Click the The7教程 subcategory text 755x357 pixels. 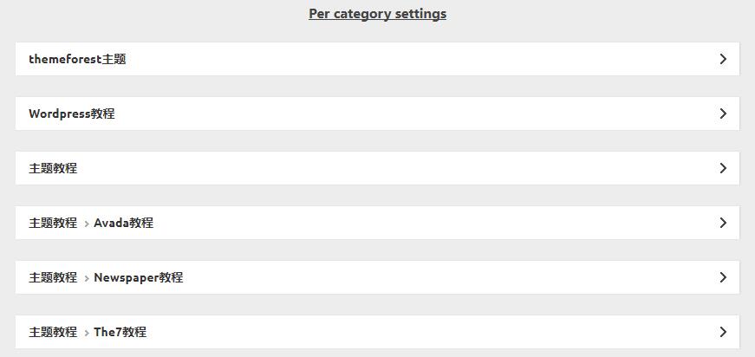click(120, 332)
